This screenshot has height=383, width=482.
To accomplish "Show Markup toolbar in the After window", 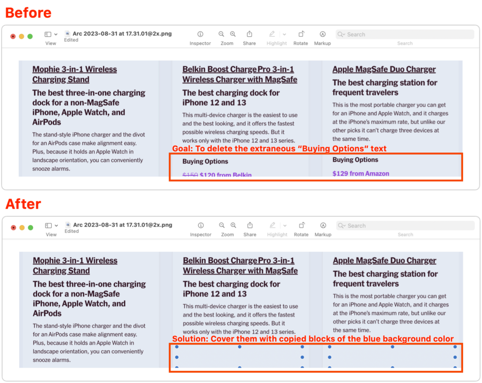I will point(323,225).
